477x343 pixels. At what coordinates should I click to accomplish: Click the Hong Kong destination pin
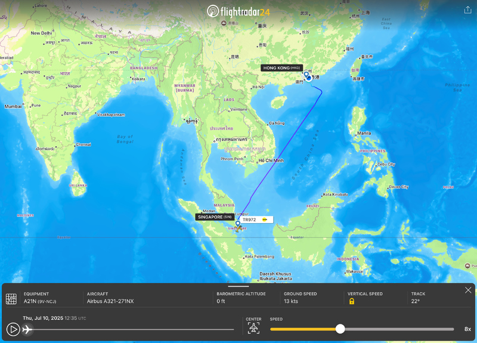(x=306, y=75)
